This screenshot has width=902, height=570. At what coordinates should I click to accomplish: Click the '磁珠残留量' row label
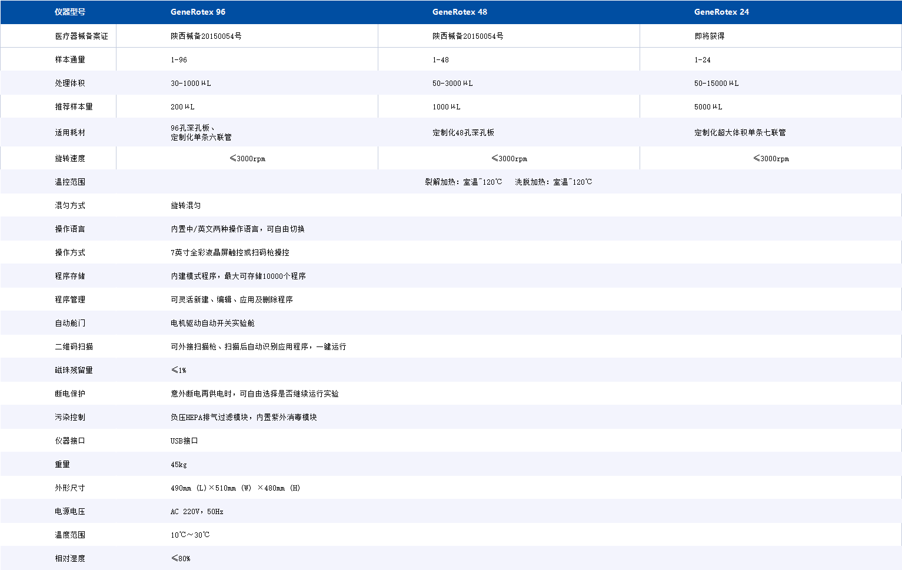(74, 370)
